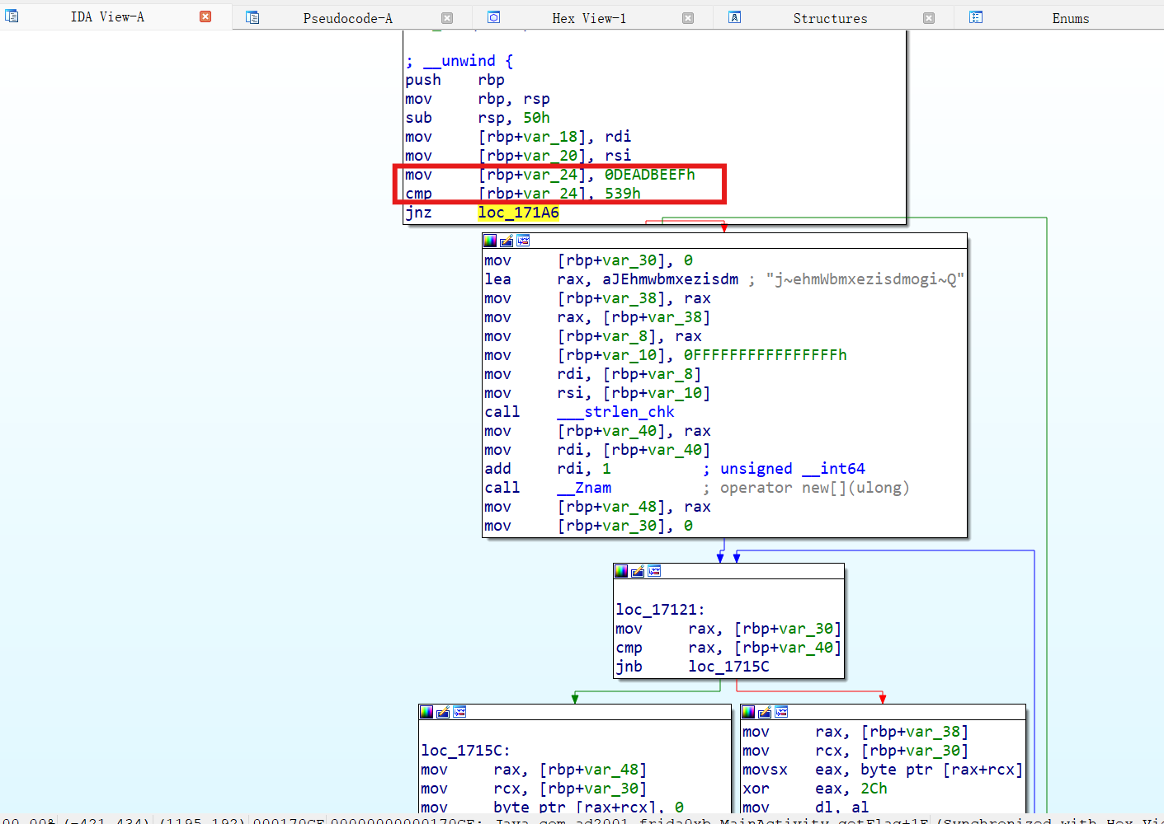Click 'mov [rbp+var_18], rdi' instruction
1164x824 pixels.
(x=518, y=137)
